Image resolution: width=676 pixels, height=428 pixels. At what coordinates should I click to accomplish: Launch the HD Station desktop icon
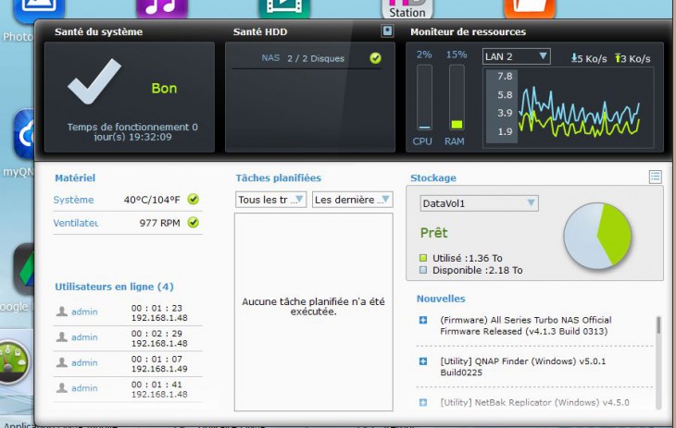coord(407,9)
